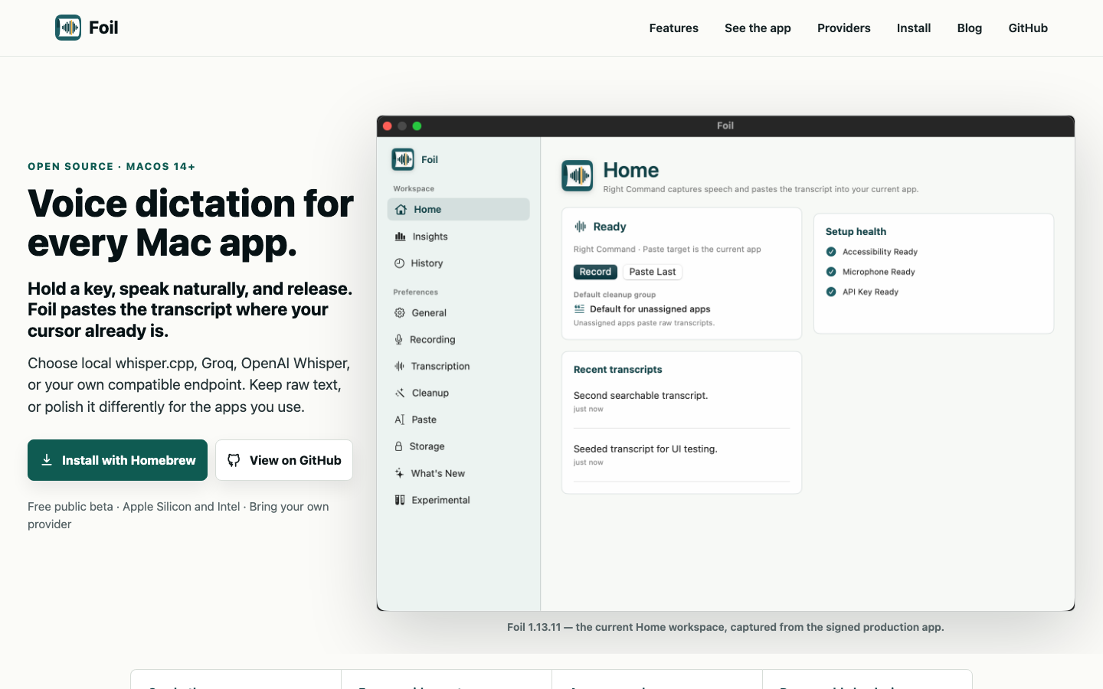This screenshot has width=1103, height=689.
Task: Click the Recording microphone icon
Action: click(398, 340)
